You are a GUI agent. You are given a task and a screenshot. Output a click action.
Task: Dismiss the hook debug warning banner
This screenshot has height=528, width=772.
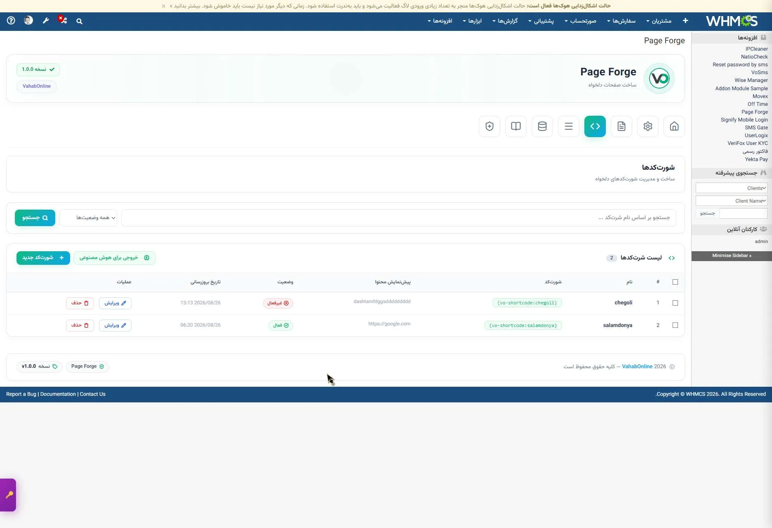coord(164,6)
